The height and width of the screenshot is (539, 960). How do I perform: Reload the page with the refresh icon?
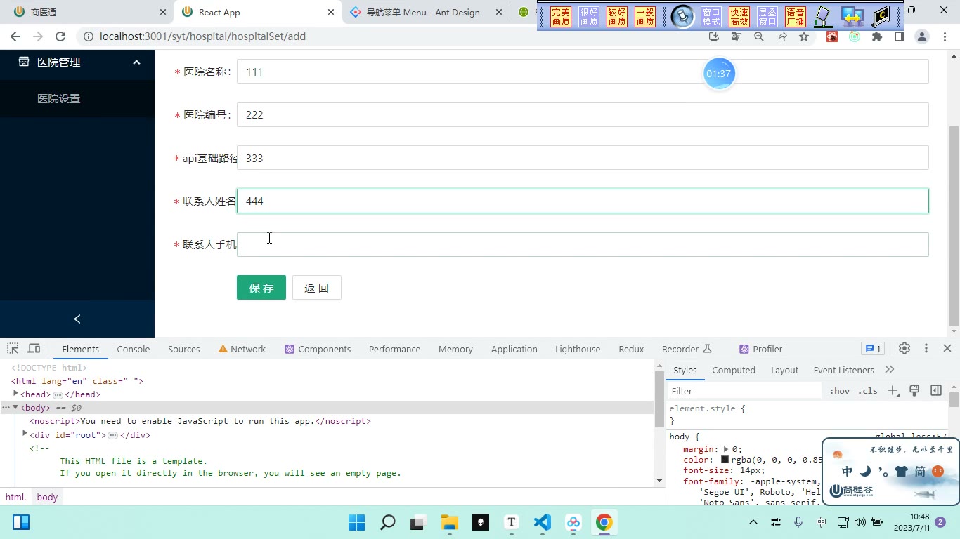[60, 36]
